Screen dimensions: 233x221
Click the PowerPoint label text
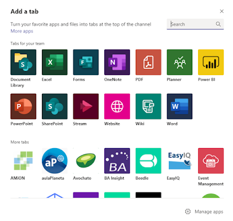click(x=22, y=124)
